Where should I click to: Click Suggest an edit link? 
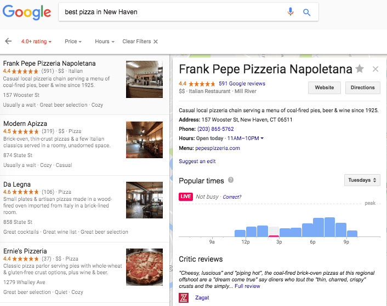(197, 161)
